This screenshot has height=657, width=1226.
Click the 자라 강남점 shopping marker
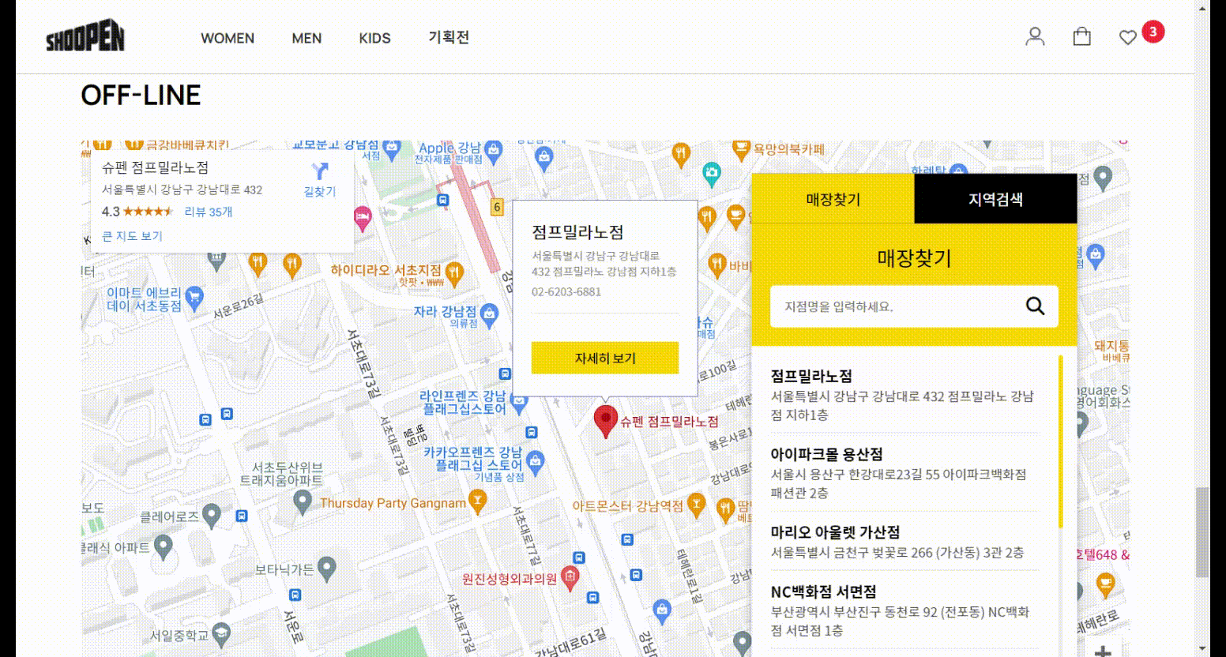pyautogui.click(x=489, y=314)
